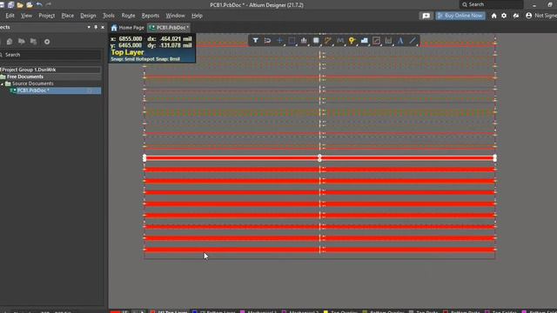This screenshot has width=557, height=313.
Task: Select the Place Line tool icon
Action: tap(413, 41)
